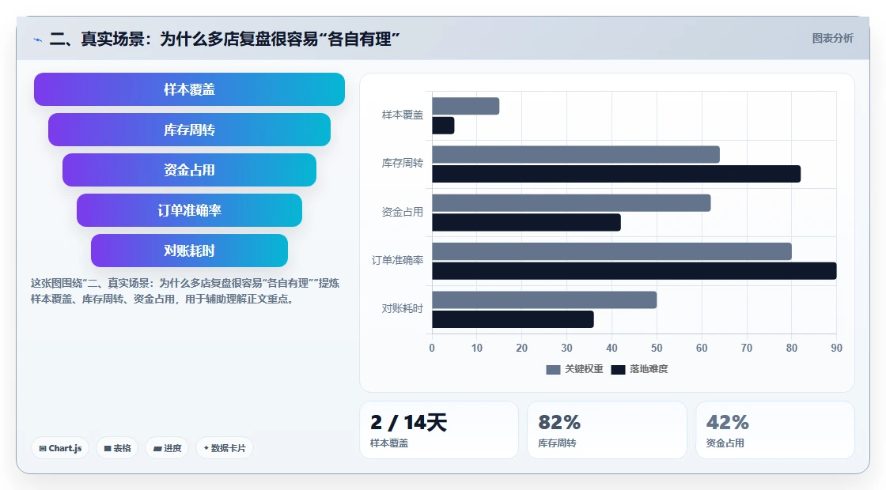This screenshot has width=886, height=490.
Task: Click the 订单准确率 chart axis label
Action: [x=397, y=260]
